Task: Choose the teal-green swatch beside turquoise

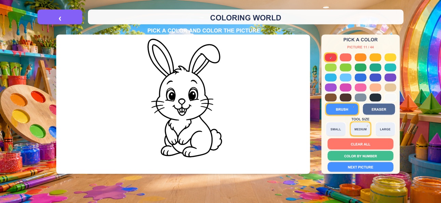Action: tap(375, 68)
